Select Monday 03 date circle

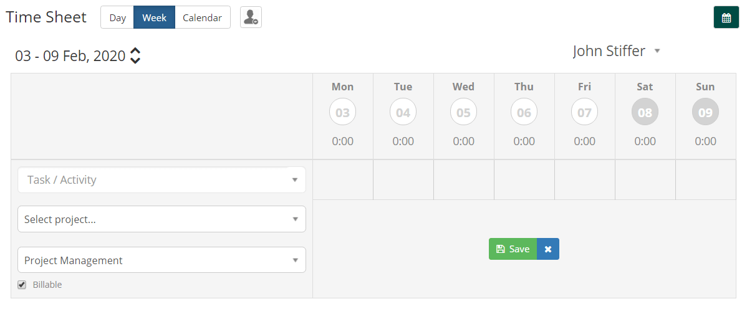pos(342,112)
